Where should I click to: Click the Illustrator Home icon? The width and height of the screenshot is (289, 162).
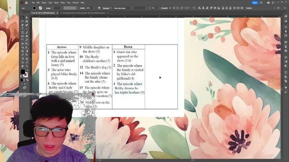pos(26,3)
